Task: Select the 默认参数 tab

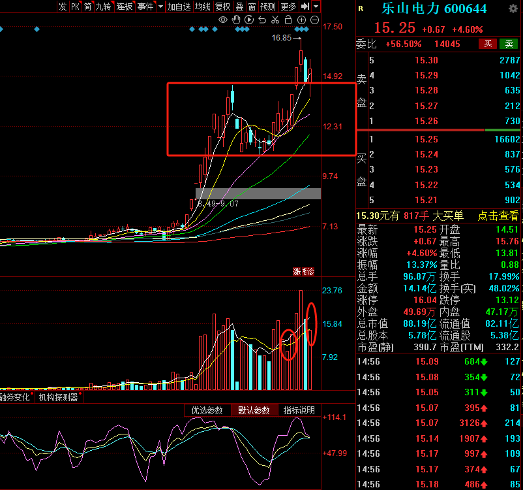Action: pos(254,410)
